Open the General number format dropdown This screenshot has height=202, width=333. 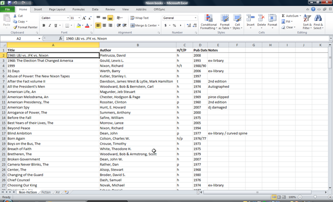[x=196, y=18]
